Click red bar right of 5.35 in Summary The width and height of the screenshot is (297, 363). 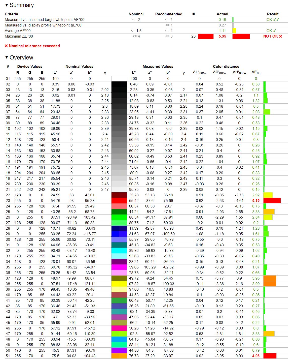click(241, 36)
